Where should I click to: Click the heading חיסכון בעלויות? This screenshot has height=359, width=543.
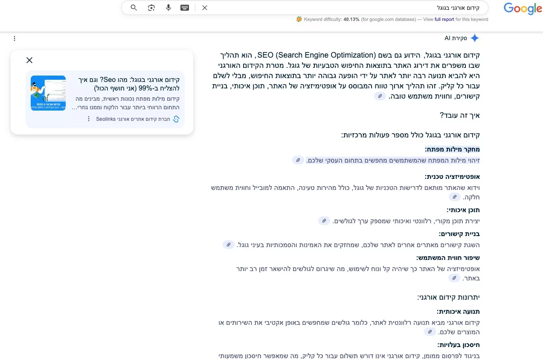pyautogui.click(x=459, y=345)
